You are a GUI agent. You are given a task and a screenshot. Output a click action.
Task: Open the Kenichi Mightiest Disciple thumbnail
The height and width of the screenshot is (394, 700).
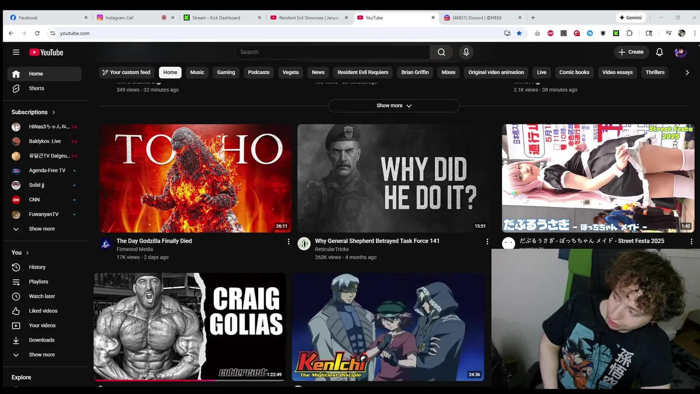coord(388,327)
